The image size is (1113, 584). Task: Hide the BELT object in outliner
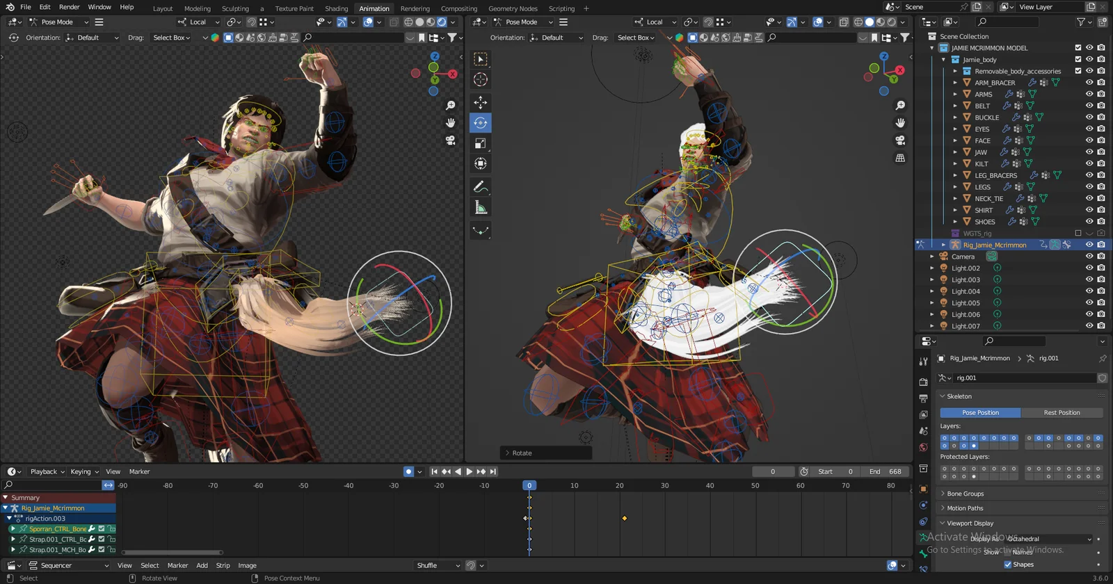pos(1089,106)
